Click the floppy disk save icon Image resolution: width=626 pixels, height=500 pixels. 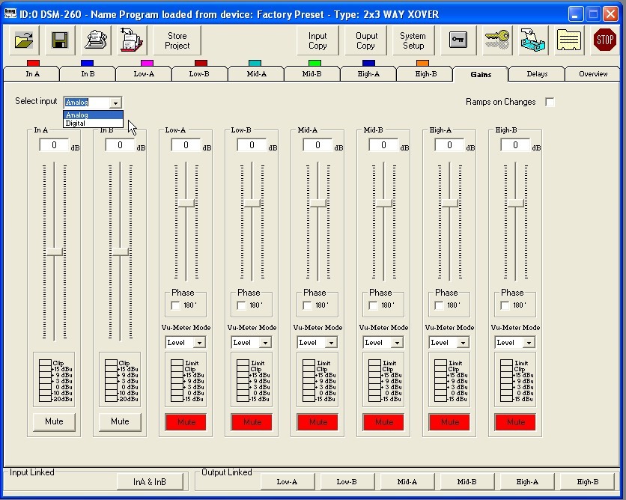coord(60,40)
